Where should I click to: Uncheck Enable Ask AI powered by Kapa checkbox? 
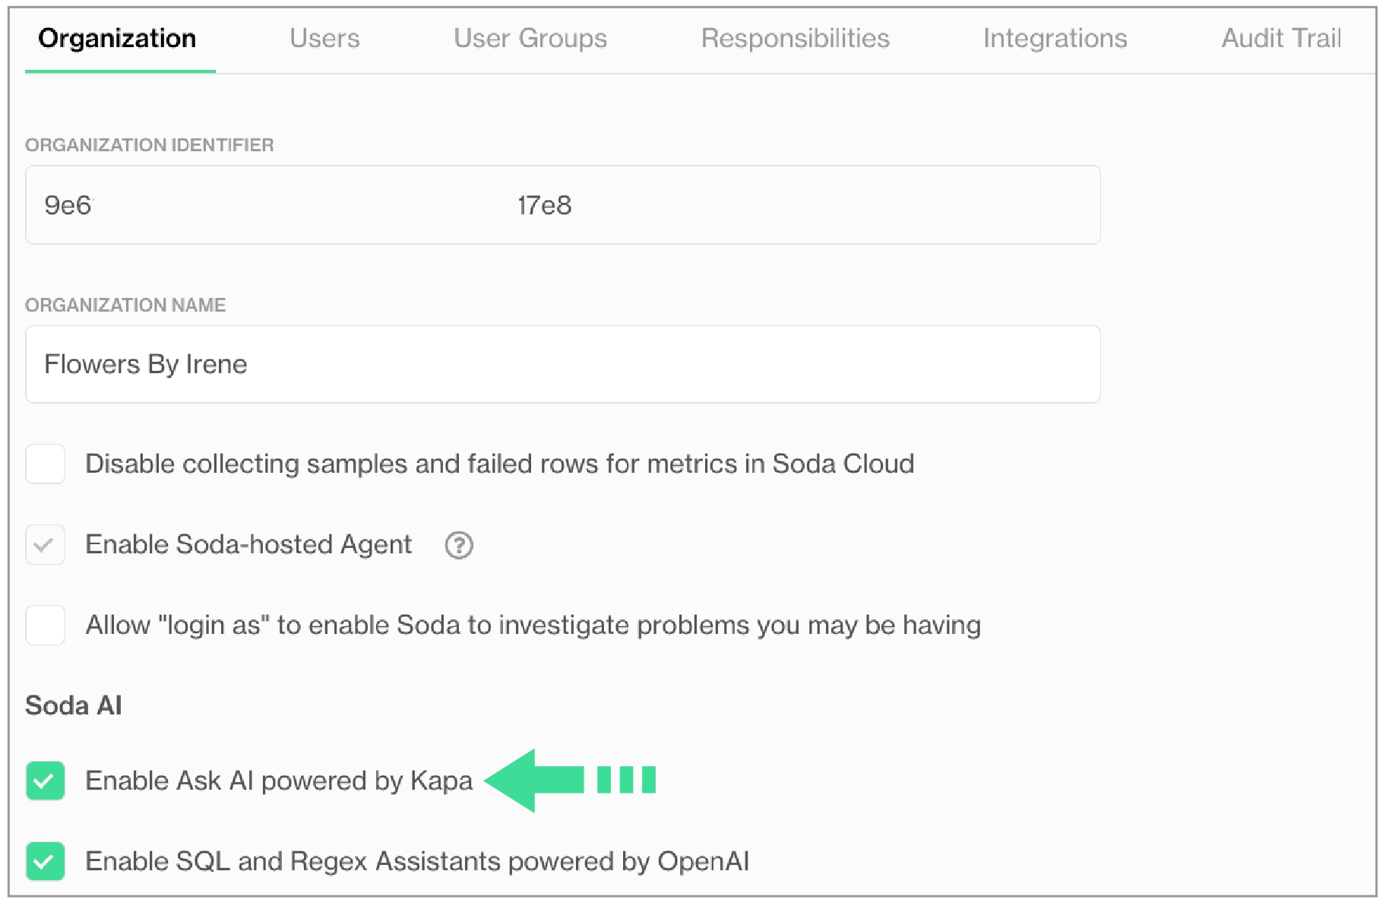click(x=46, y=781)
